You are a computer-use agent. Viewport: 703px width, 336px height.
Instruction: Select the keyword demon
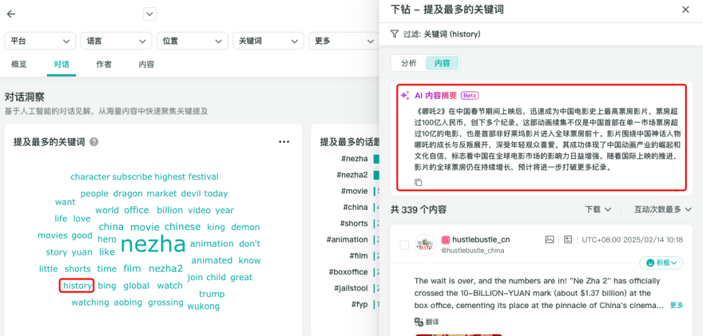[x=245, y=227]
